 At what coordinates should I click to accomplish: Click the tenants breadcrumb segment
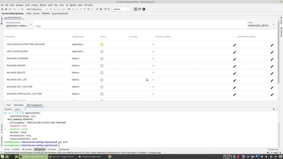[x=36, y=13]
